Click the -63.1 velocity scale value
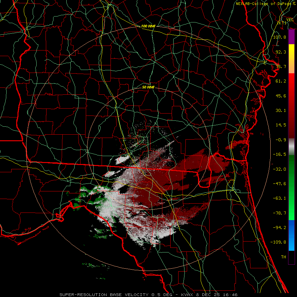 click(280, 198)
